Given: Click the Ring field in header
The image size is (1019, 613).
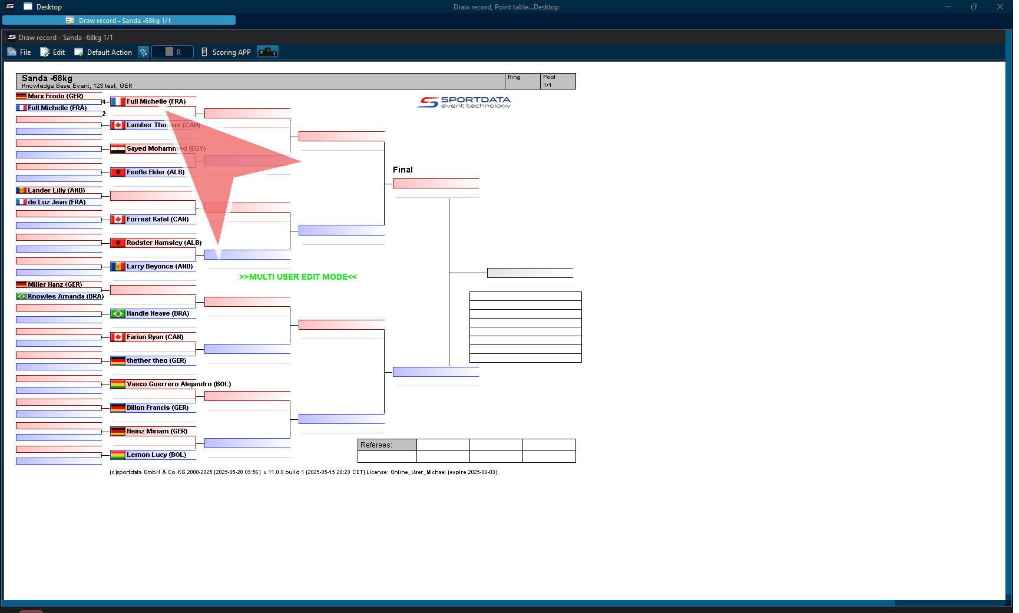Looking at the screenshot, I should coord(522,81).
